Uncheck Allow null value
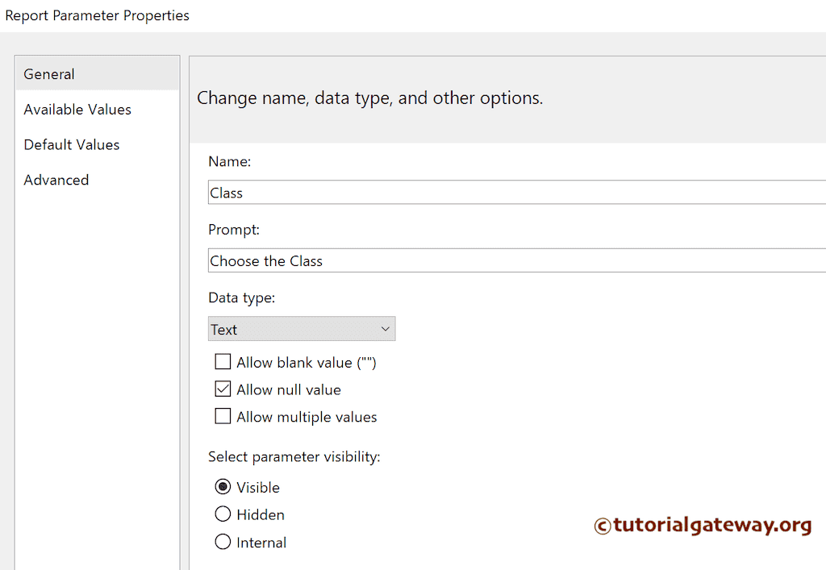This screenshot has width=826, height=570. pyautogui.click(x=223, y=389)
